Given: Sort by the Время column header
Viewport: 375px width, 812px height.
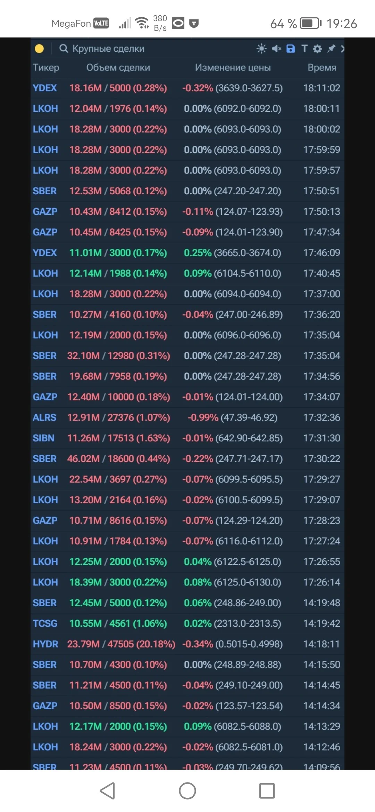Looking at the screenshot, I should tap(322, 68).
